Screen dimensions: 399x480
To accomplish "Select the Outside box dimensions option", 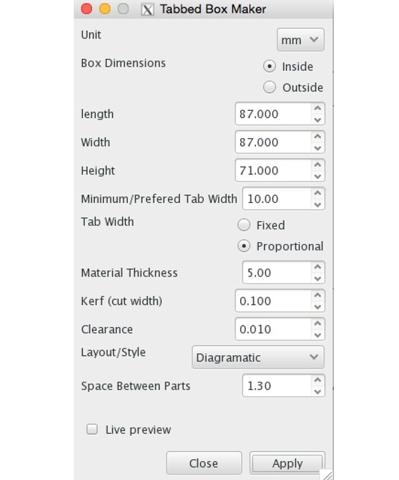I will (x=269, y=87).
